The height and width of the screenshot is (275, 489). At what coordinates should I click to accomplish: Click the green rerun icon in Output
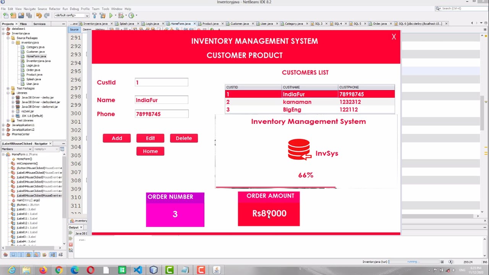(71, 233)
